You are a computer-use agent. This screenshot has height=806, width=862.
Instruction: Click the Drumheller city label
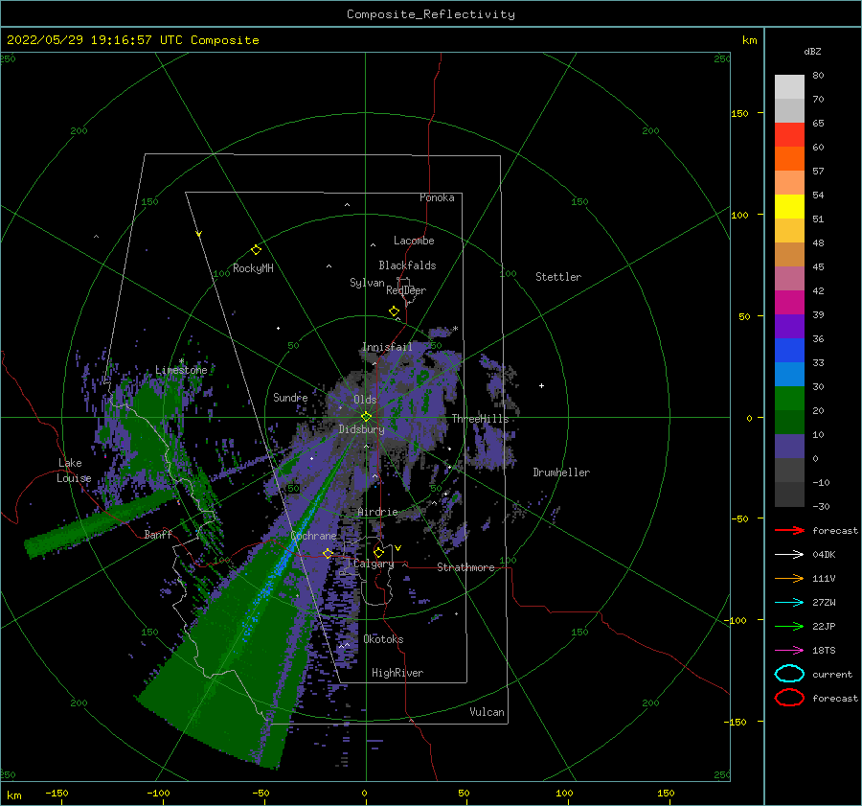[x=561, y=472]
